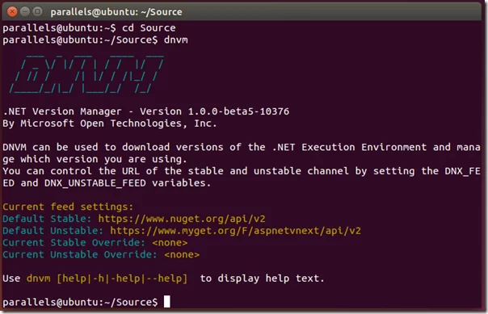Click the 'cd Source' command line
The width and height of the screenshot is (488, 314).
tap(89, 28)
